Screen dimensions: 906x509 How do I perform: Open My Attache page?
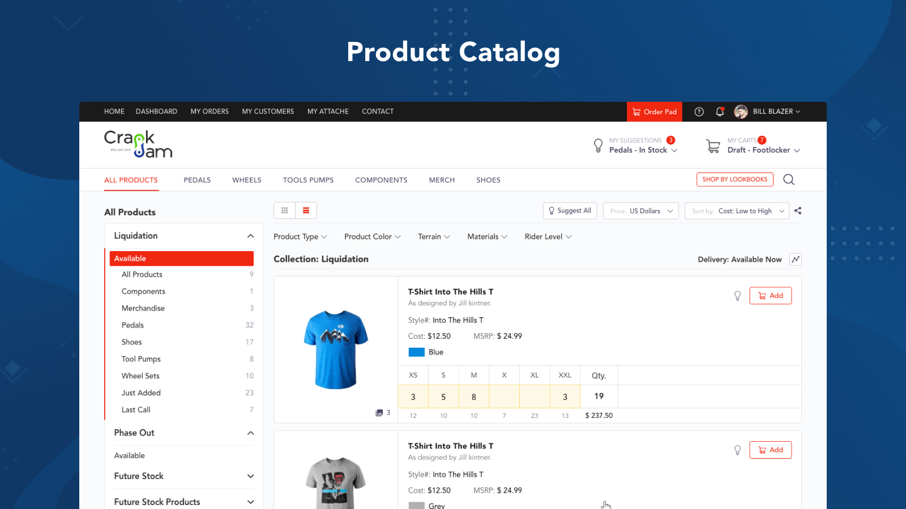pos(328,111)
